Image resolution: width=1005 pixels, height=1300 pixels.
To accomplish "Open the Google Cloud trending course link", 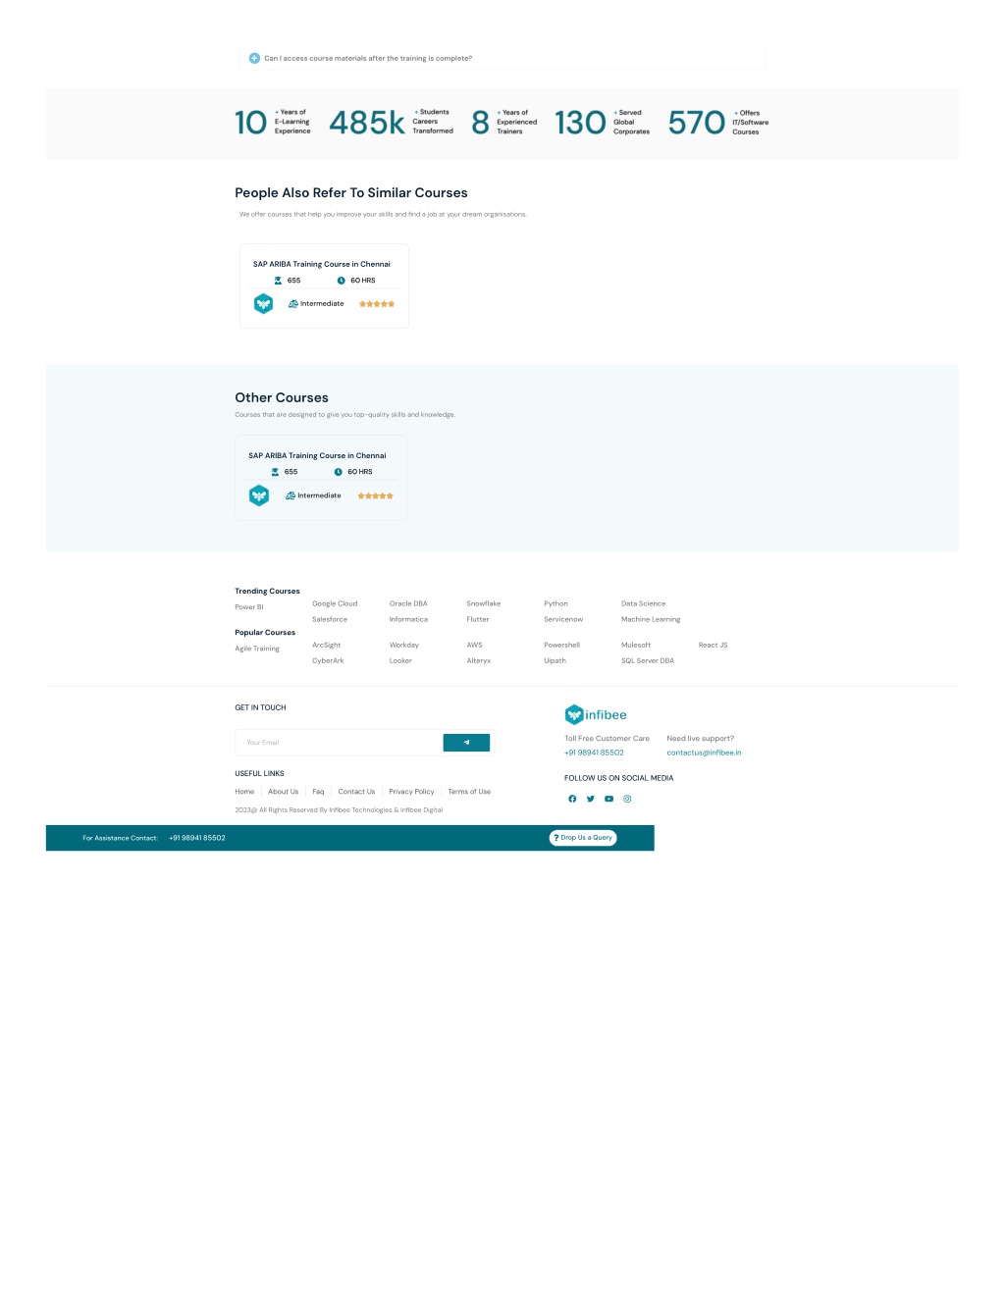I will coord(335,603).
